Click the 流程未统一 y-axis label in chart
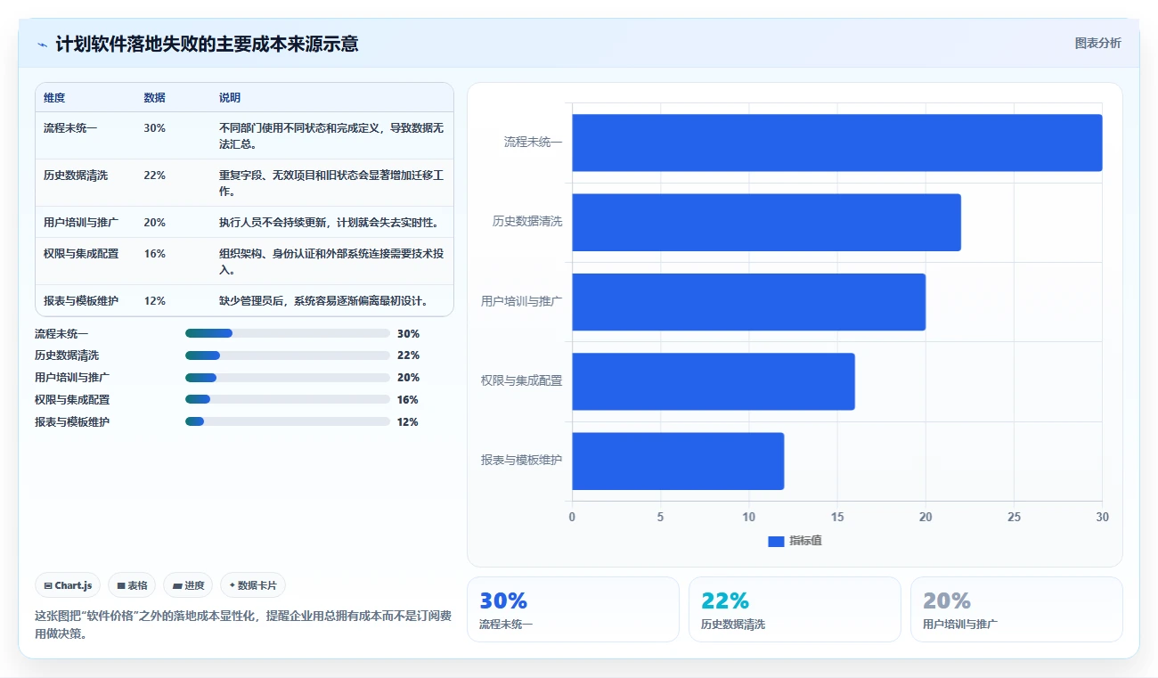This screenshot has height=678, width=1158. pos(533,143)
